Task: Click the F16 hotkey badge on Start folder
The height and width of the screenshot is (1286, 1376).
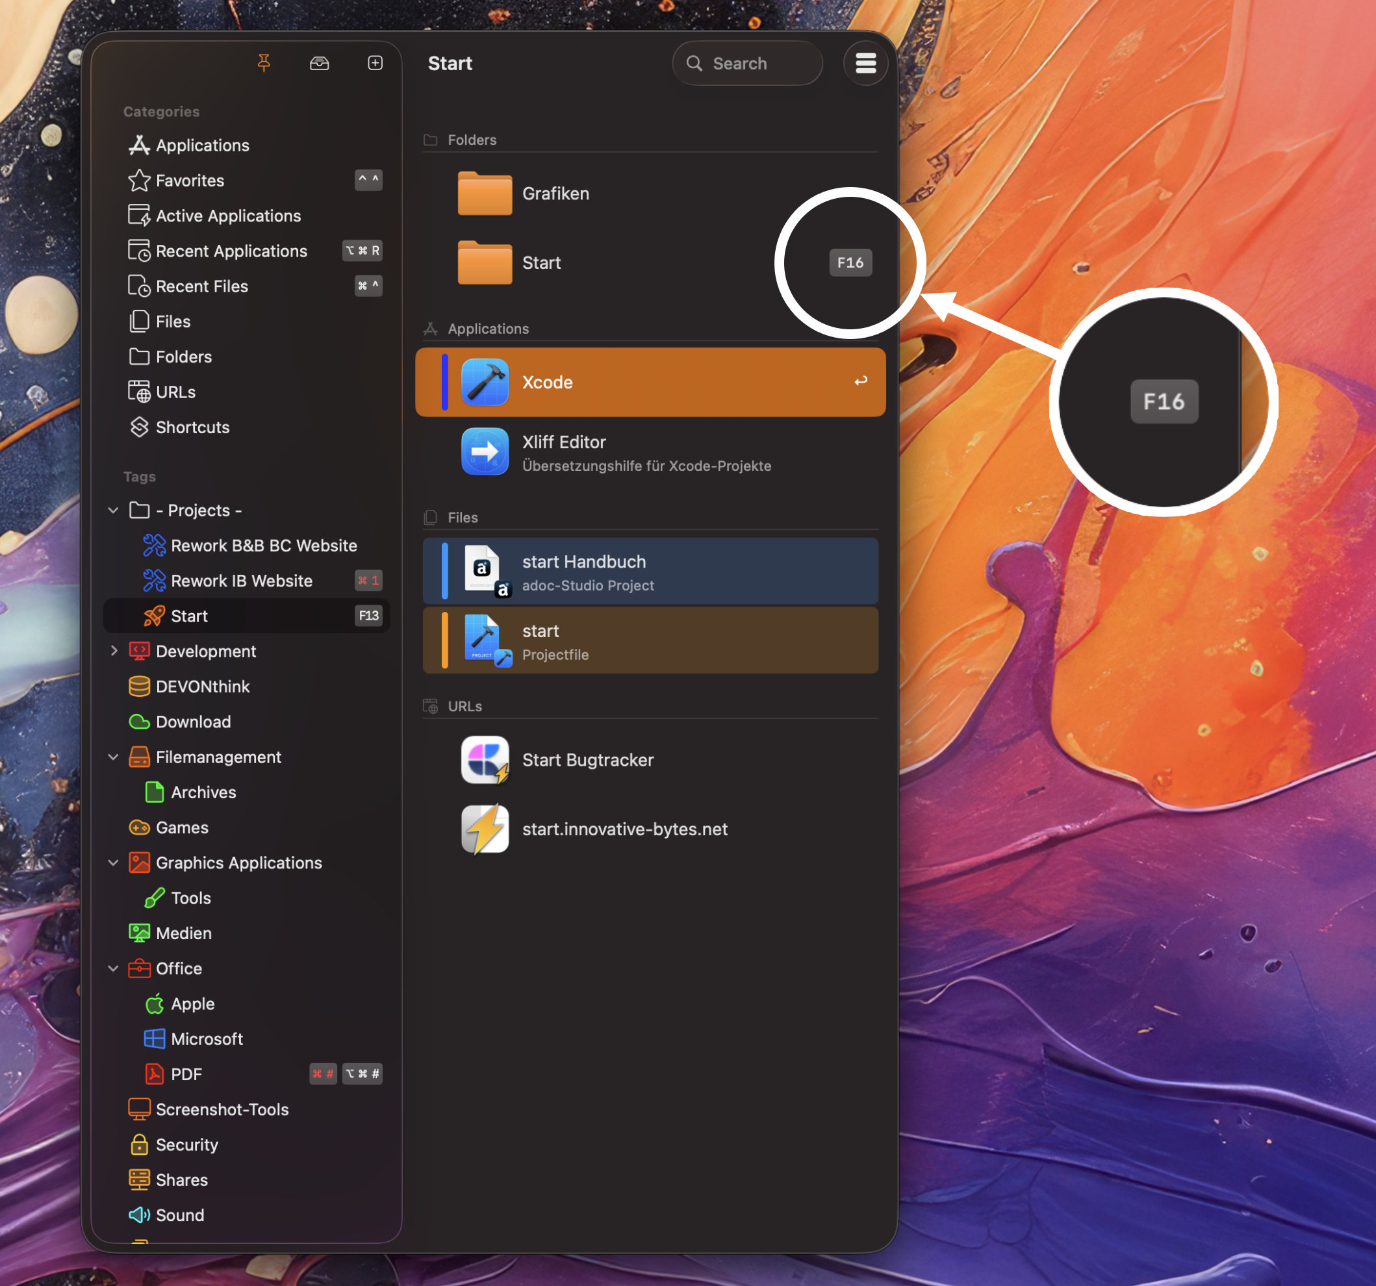Action: pos(850,263)
